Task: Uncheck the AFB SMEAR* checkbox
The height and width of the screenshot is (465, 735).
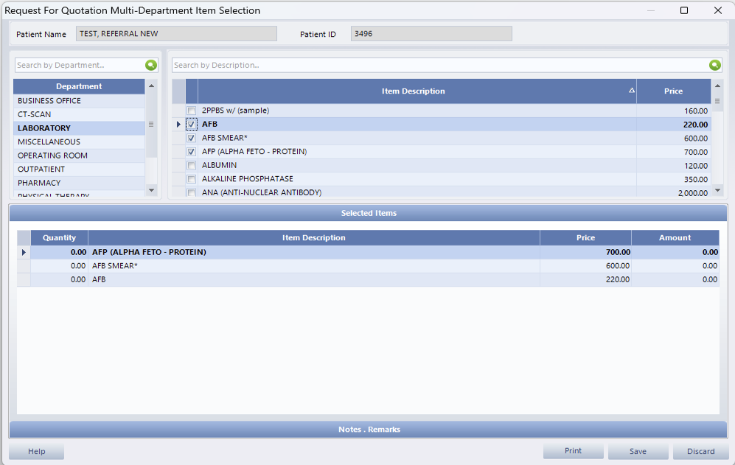Action: tap(192, 138)
